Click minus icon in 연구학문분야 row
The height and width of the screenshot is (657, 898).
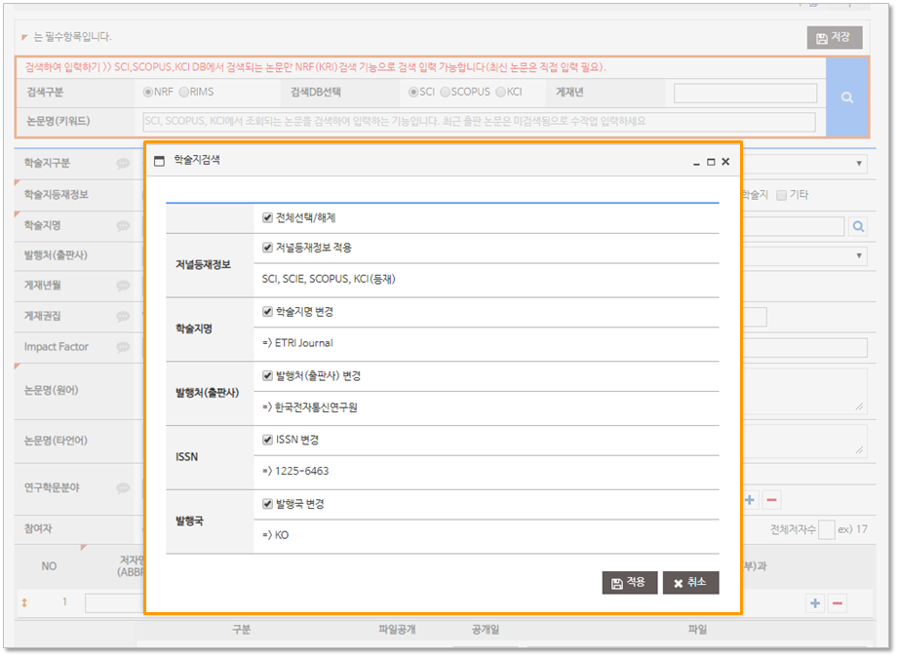(771, 500)
